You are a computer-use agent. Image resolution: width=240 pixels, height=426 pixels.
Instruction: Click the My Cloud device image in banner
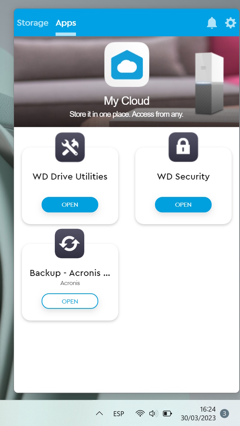click(x=209, y=84)
